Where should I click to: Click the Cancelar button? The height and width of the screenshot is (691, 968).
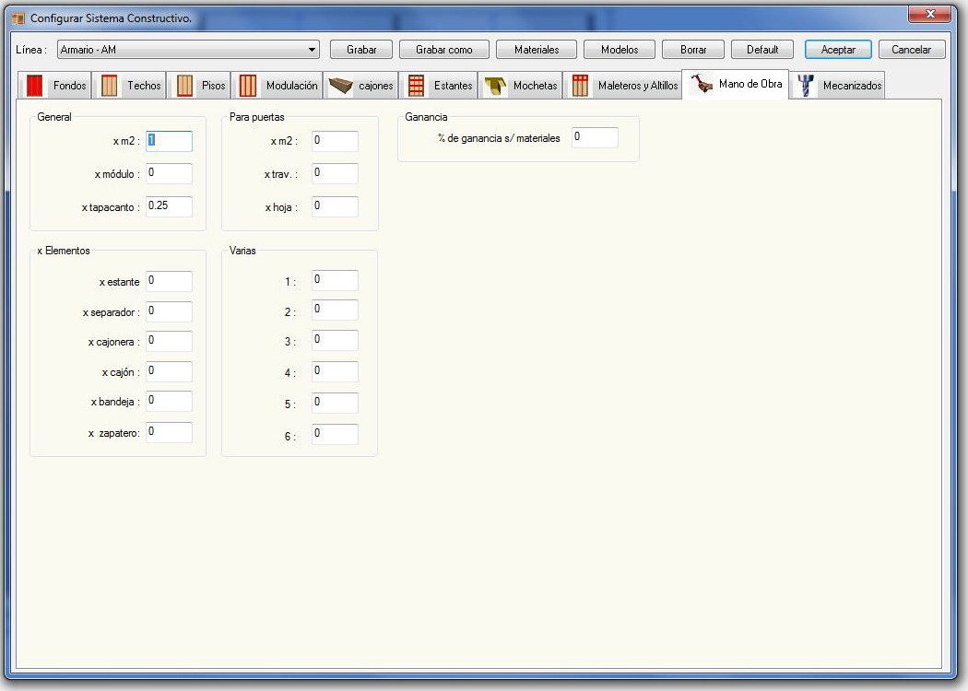click(x=911, y=50)
